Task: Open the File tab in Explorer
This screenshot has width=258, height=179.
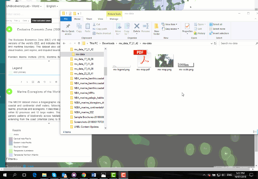Action: click(66, 19)
